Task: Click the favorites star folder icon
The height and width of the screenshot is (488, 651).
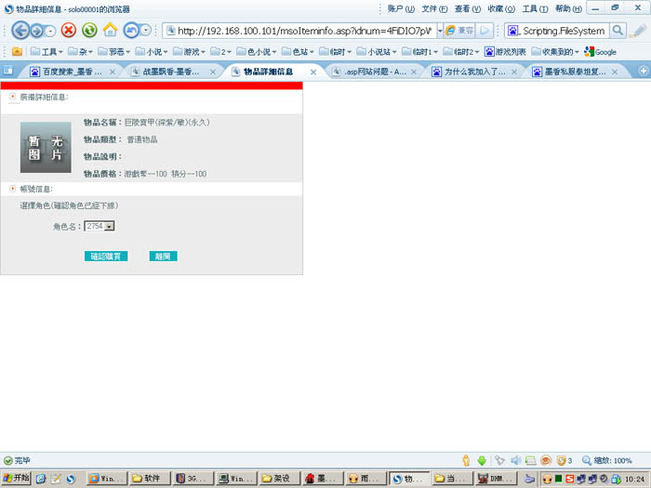Action: (x=16, y=51)
